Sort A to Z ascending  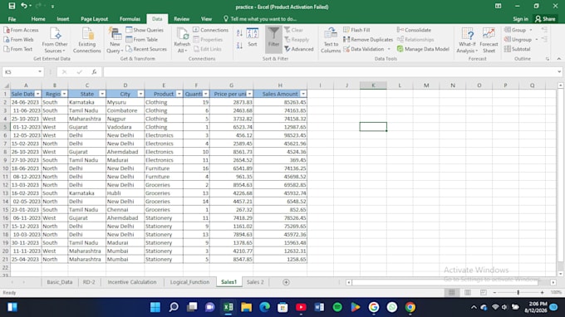239,33
